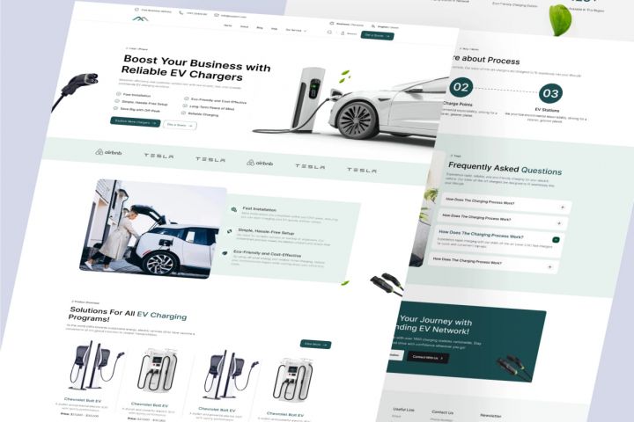Click the Explore More Chargers button

135,121
